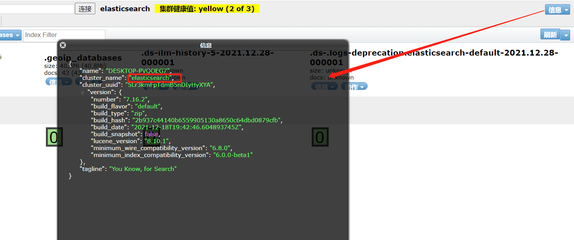Click the cluster_uuid value "5Lr3kmFpTdmB5nDIyHyXYA"
574x240 pixels.
[170, 85]
